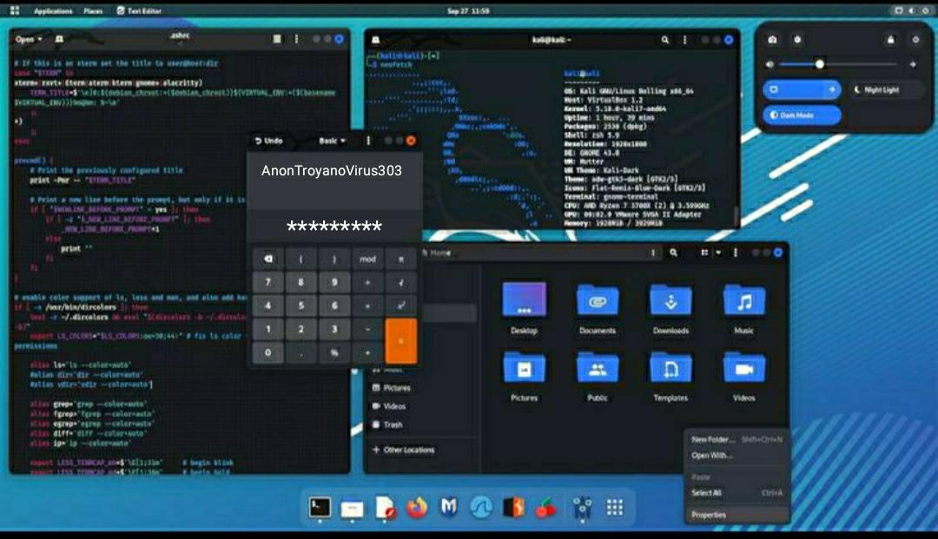This screenshot has width=938, height=539.
Task: Open the path bar menu beside Home
Action: tap(652, 253)
